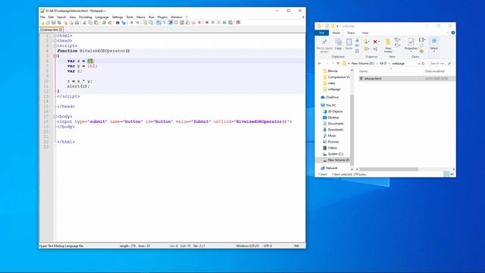Image resolution: width=485 pixels, height=273 pixels.
Task: Click the New folder icon in Explorer
Action: pos(388,45)
